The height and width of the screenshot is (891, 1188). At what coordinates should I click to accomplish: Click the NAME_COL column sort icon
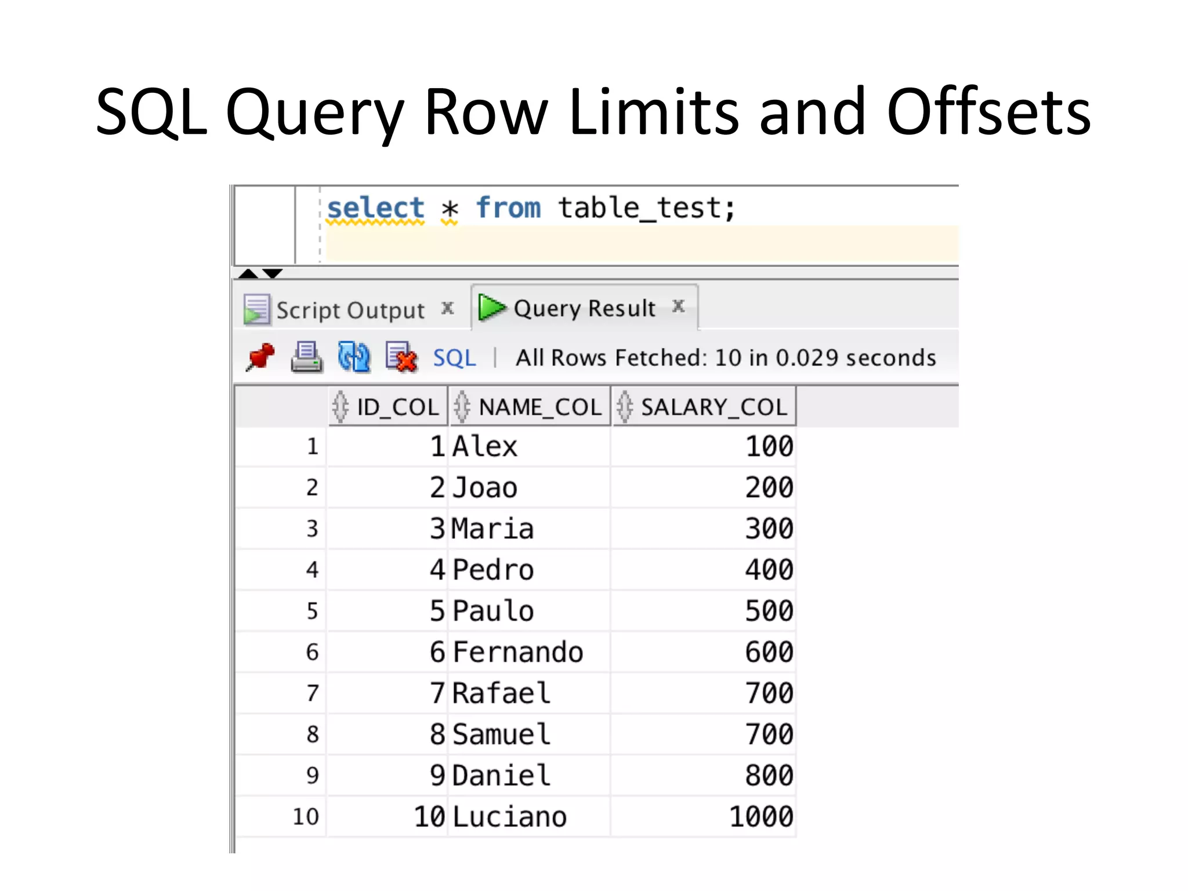point(462,407)
